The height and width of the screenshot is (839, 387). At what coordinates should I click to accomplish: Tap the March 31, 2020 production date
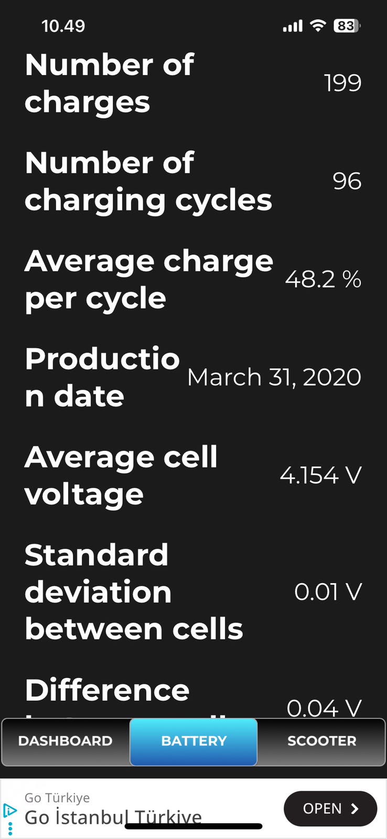pyautogui.click(x=274, y=377)
